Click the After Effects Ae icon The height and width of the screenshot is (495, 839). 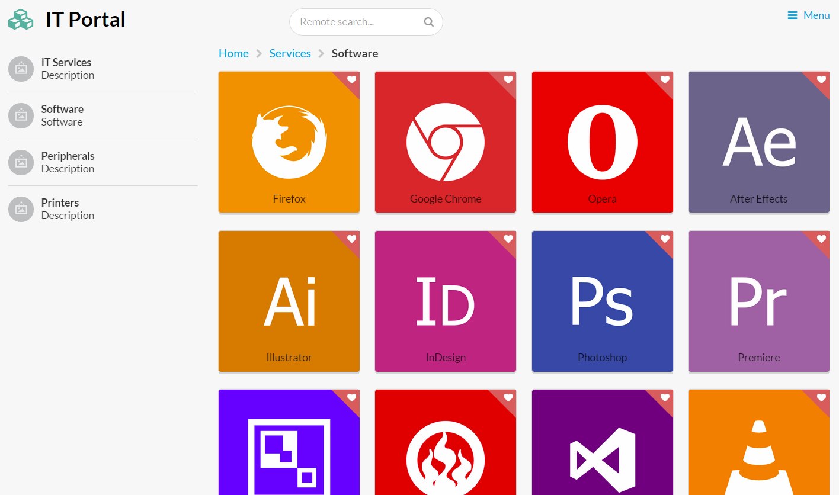758,142
